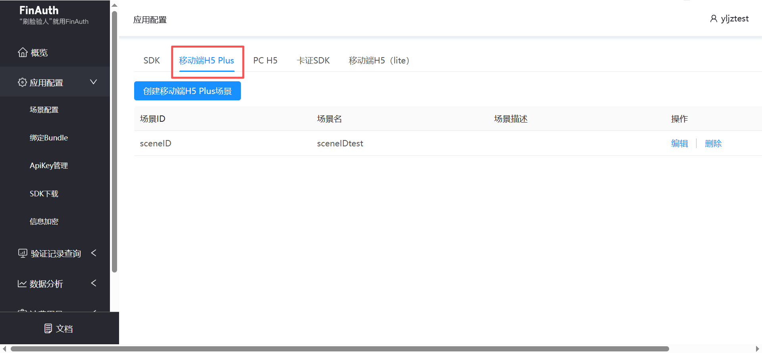Switch to the PC H5 tab
The width and height of the screenshot is (762, 353).
click(x=265, y=60)
